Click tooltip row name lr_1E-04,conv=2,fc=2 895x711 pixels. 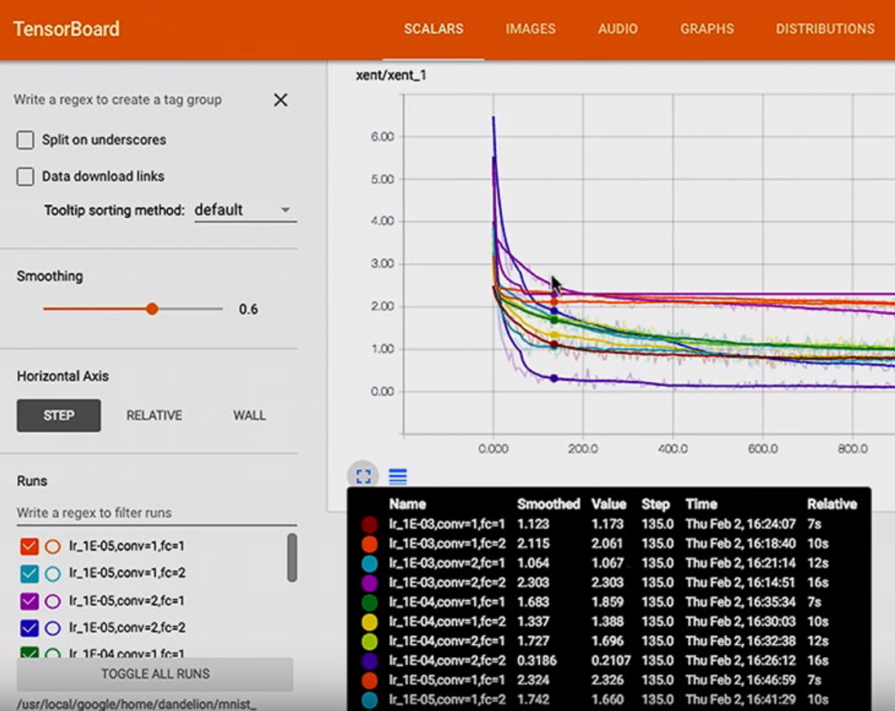(x=447, y=660)
